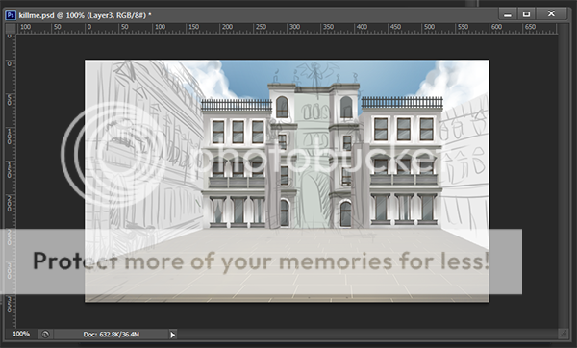Screen dimensions: 577x348
Task: Click the ruler origin box at rulers' corner
Action: [x=11, y=28]
